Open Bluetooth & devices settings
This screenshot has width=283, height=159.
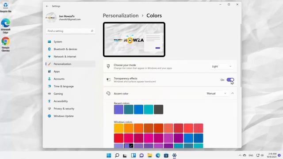coord(71,49)
